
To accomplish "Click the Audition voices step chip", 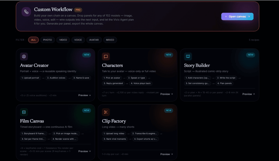I will [56, 78].
